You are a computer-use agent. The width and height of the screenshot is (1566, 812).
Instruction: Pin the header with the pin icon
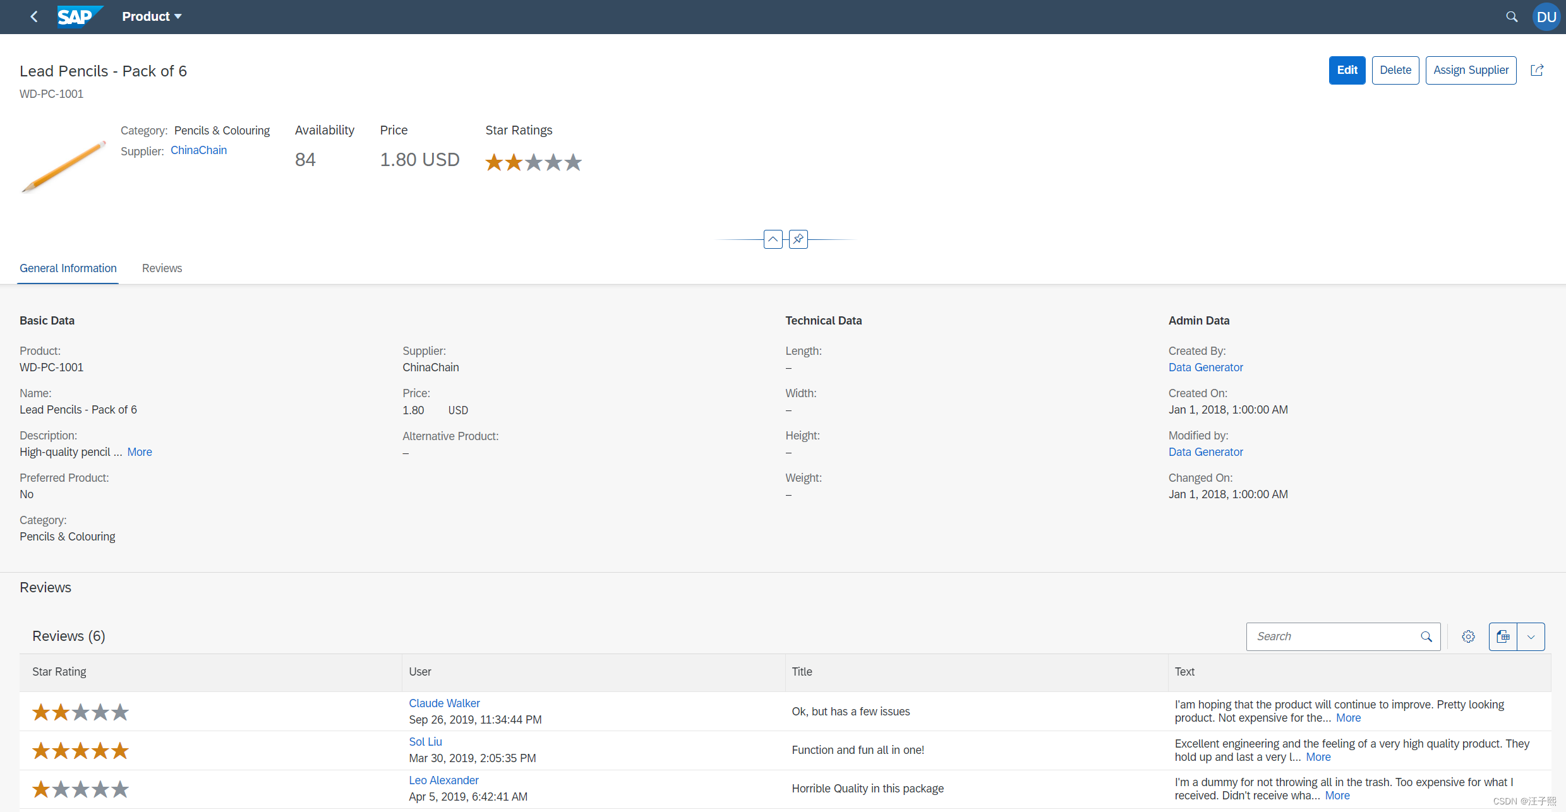click(x=798, y=239)
